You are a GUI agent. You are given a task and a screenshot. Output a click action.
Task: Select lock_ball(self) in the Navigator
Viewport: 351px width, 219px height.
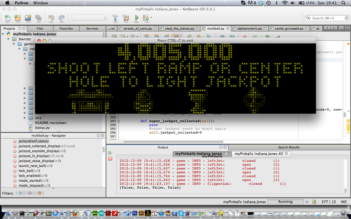click(x=29, y=171)
